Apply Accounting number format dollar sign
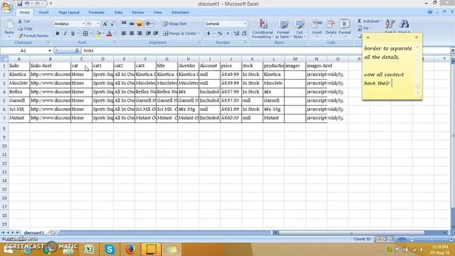 point(208,33)
